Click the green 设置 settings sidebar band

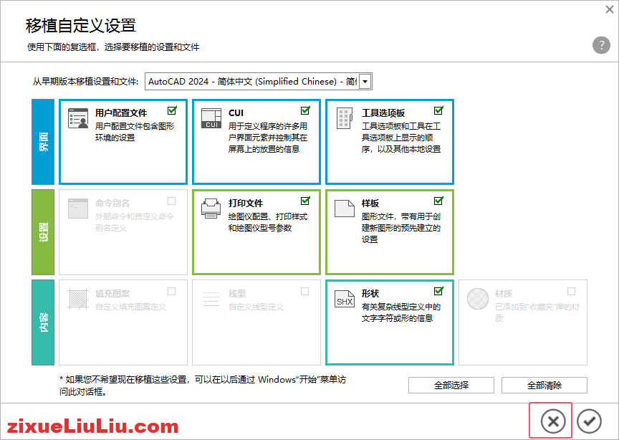tap(42, 231)
